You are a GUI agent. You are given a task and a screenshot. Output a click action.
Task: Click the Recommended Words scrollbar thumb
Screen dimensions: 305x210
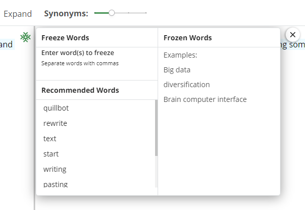pos(156,128)
